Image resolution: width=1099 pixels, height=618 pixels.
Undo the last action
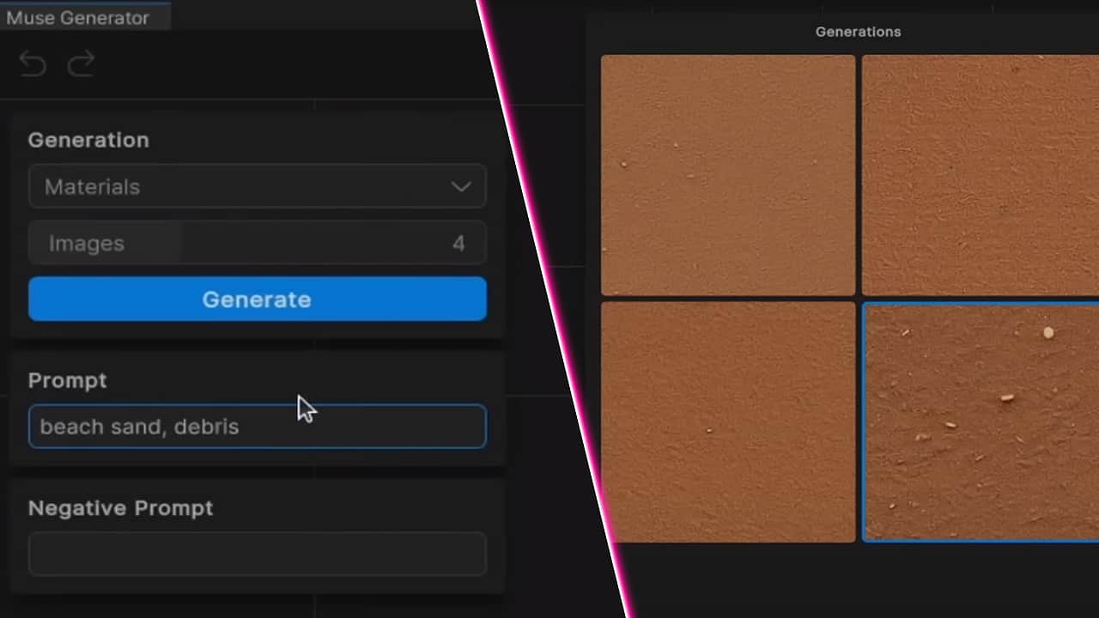(32, 63)
